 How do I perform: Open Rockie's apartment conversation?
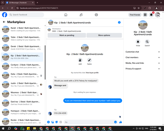point(22,122)
